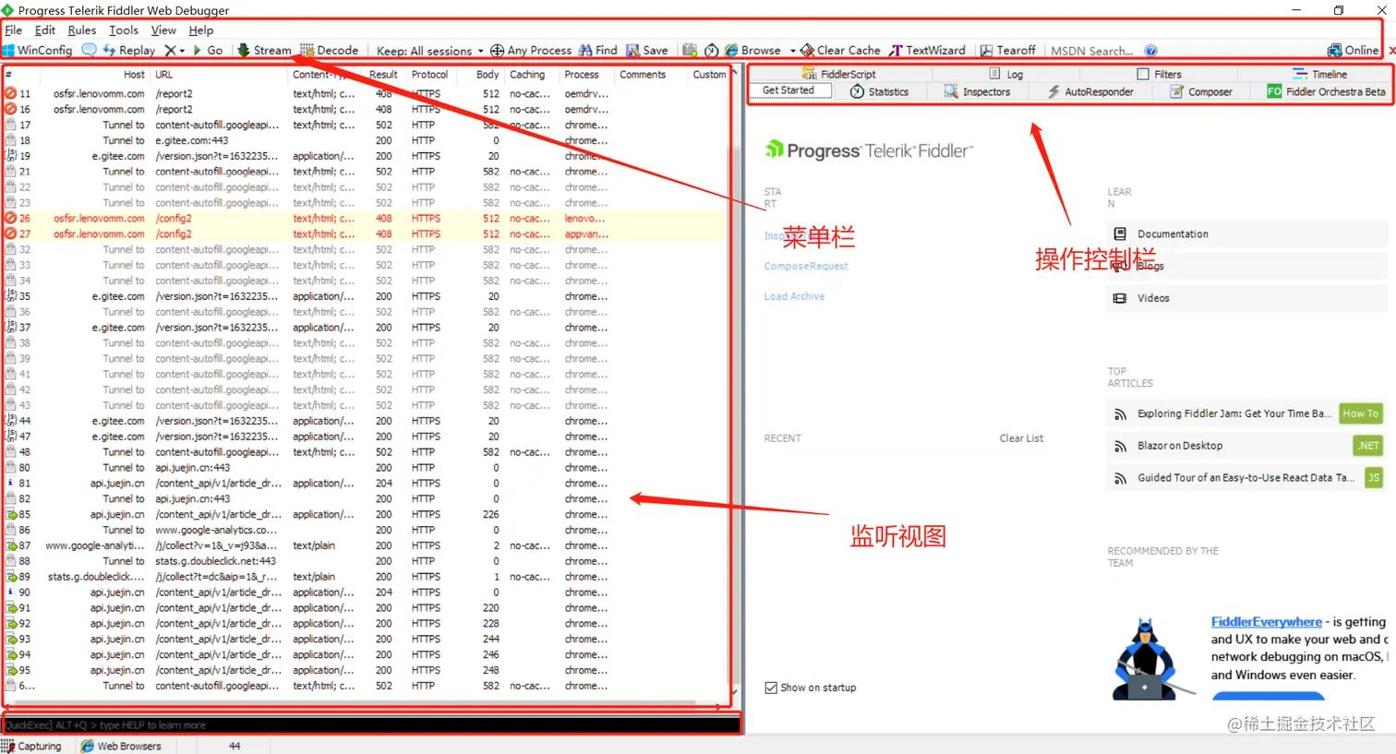Toggle the Decode option in toolbar
Image resolution: width=1396 pixels, height=754 pixels.
coord(330,51)
